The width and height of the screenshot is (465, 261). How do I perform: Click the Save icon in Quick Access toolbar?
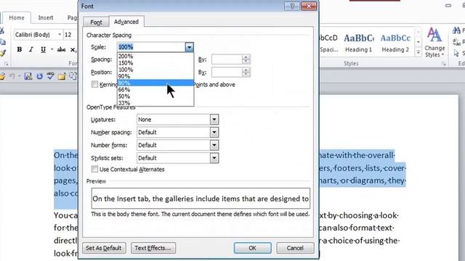[28, 77]
